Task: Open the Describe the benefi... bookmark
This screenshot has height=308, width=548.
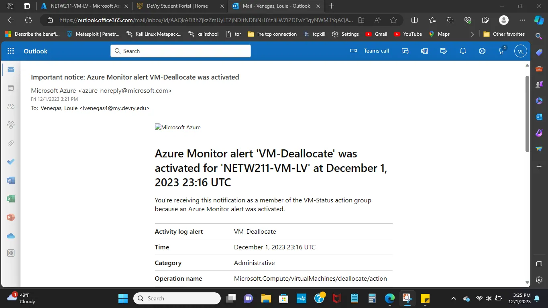Action: pos(33,34)
